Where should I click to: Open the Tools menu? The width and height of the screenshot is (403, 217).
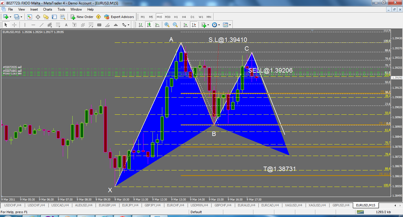(x=61, y=9)
